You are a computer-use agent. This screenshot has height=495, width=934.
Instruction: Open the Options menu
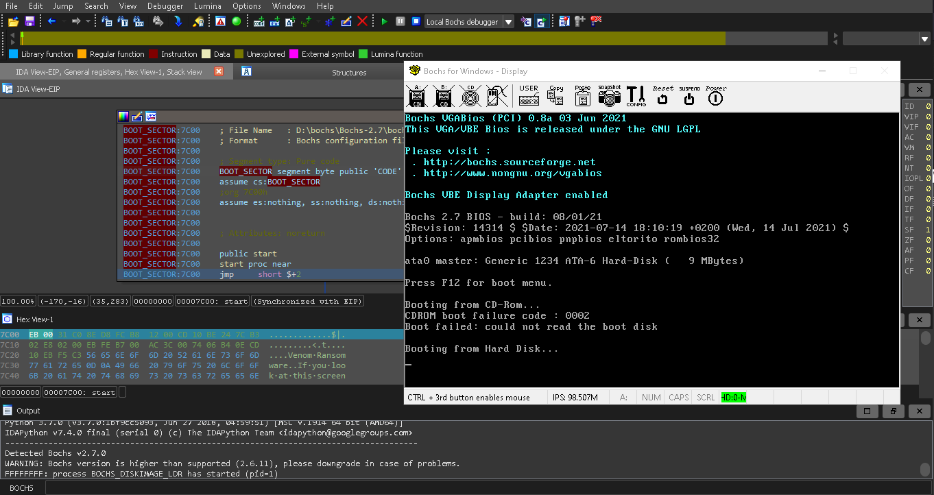[x=247, y=5]
